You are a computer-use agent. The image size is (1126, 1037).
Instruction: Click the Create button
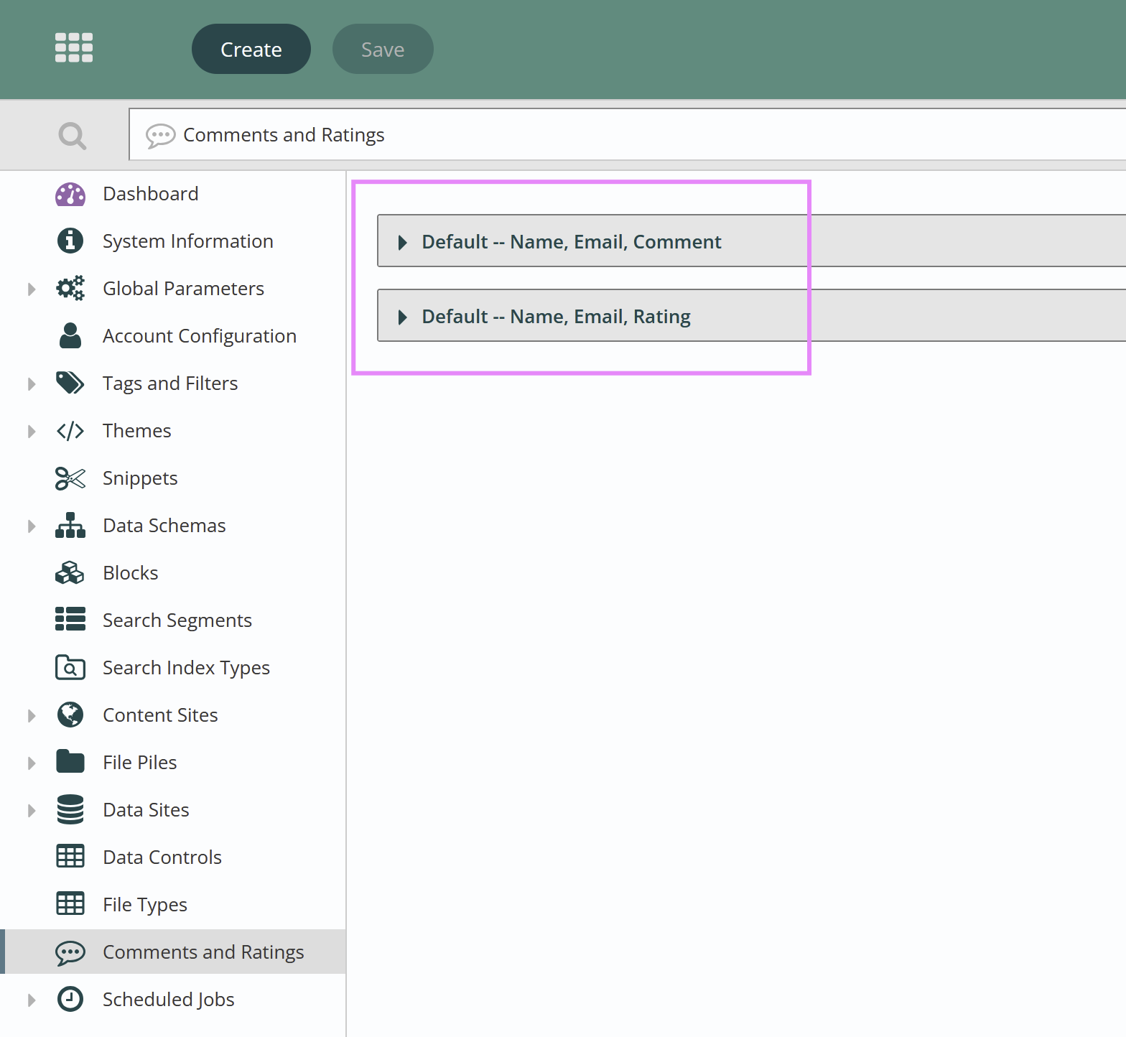pyautogui.click(x=251, y=49)
